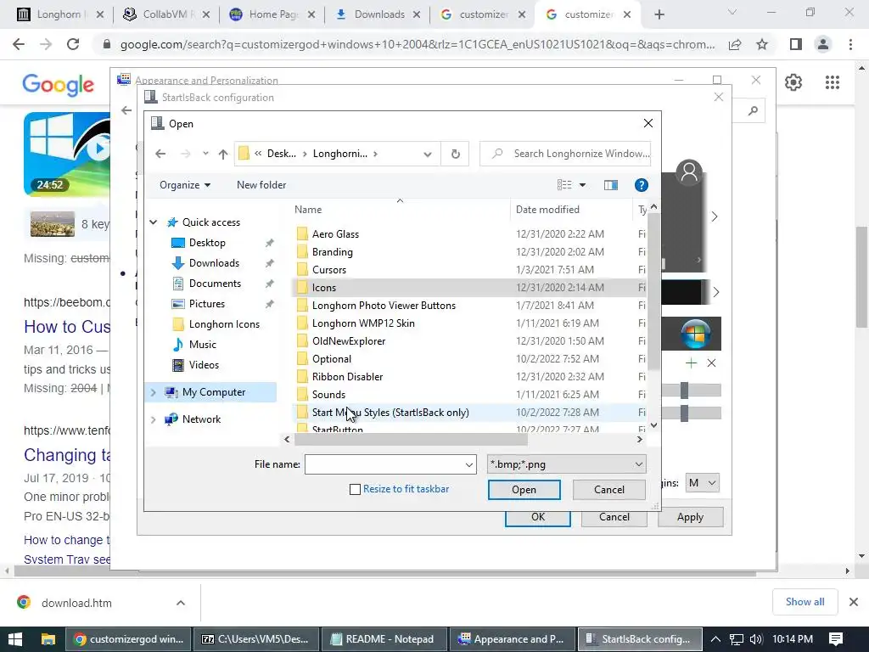Open the File name history dropdown arrow

468,464
